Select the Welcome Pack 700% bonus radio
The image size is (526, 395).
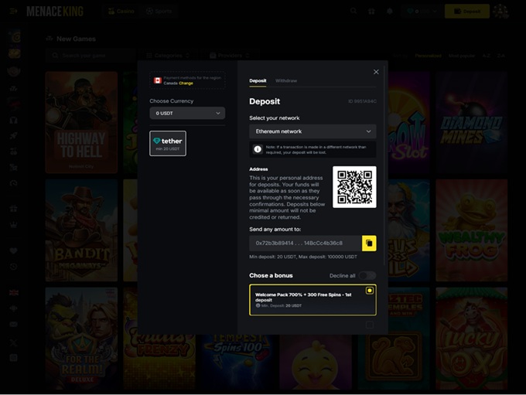tap(369, 291)
